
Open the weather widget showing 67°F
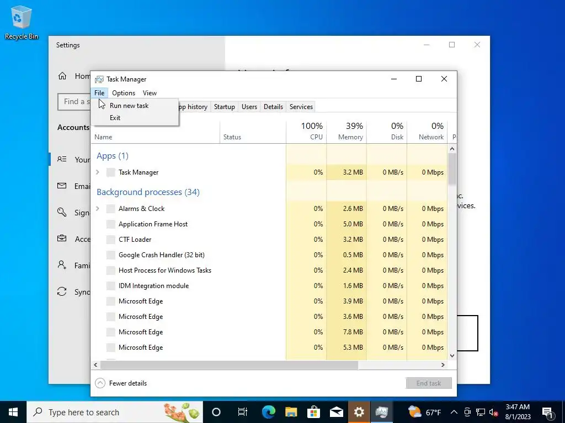click(x=424, y=412)
